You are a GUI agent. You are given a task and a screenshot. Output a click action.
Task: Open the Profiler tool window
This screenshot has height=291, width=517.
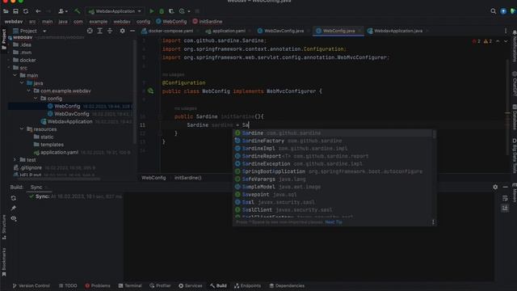pyautogui.click(x=160, y=285)
